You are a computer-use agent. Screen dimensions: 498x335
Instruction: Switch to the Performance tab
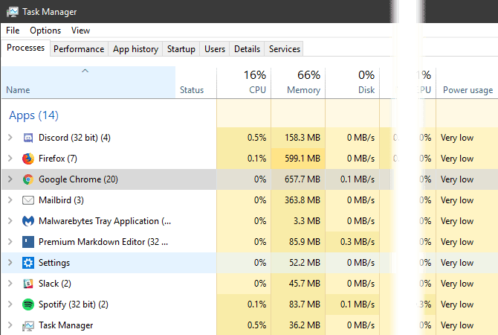pyautogui.click(x=79, y=49)
